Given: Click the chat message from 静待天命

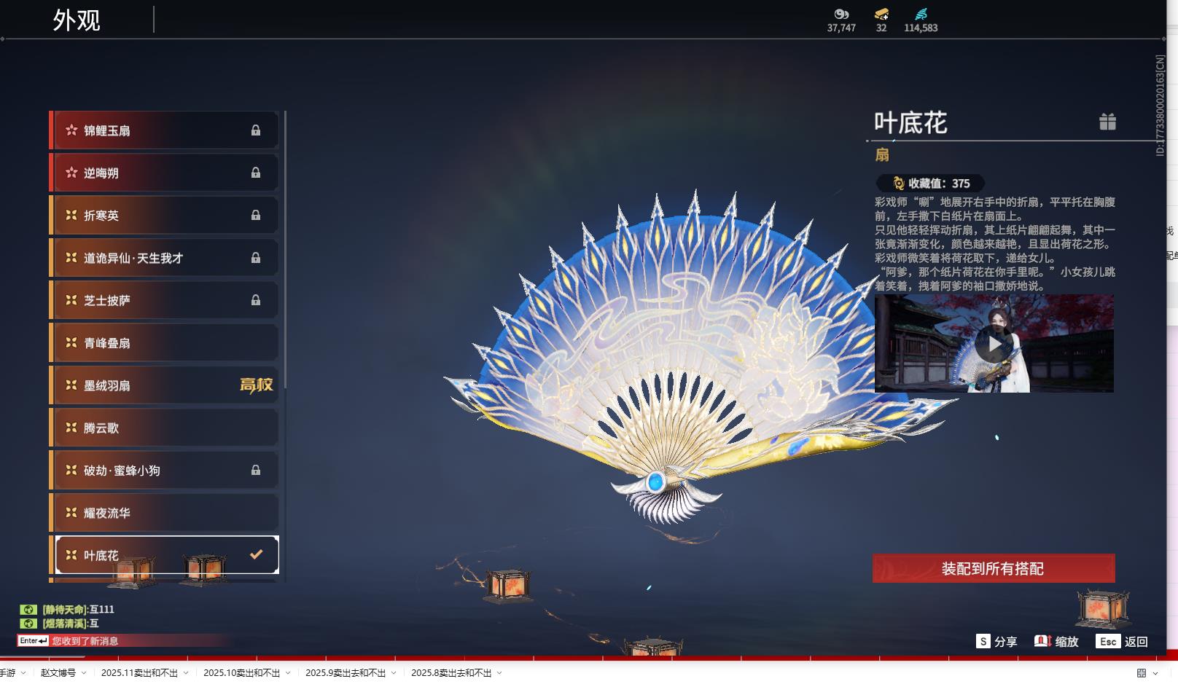Looking at the screenshot, I should tap(78, 610).
